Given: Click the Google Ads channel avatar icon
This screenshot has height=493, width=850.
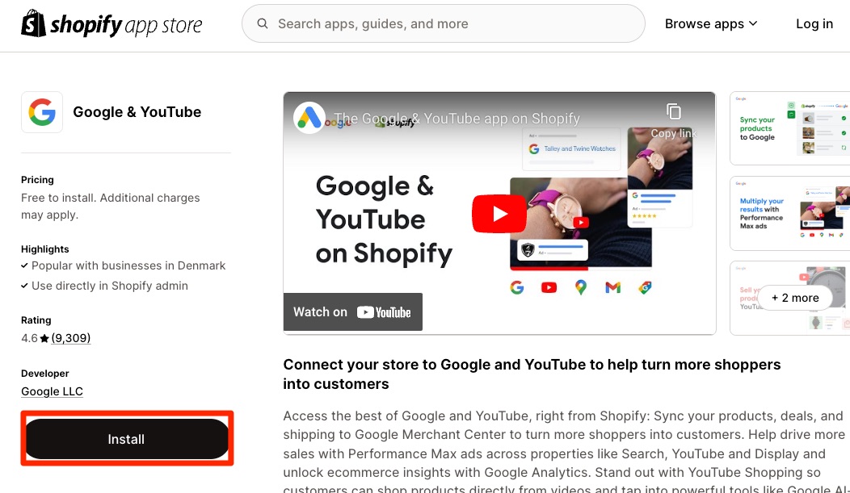Looking at the screenshot, I should (x=309, y=118).
